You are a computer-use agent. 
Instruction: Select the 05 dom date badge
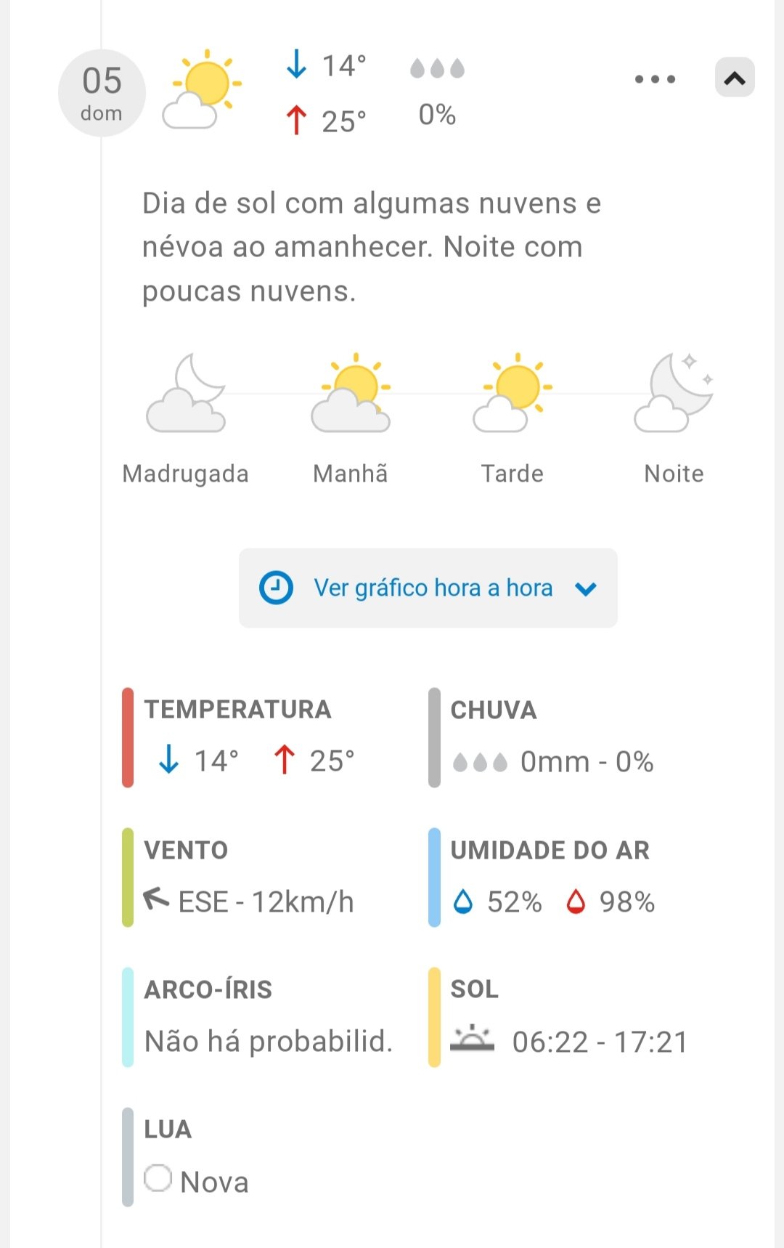pos(102,93)
